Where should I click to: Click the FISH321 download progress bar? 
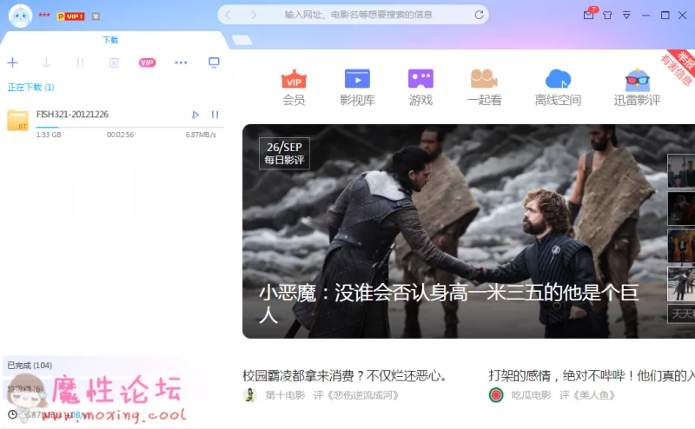pyautogui.click(x=129, y=127)
